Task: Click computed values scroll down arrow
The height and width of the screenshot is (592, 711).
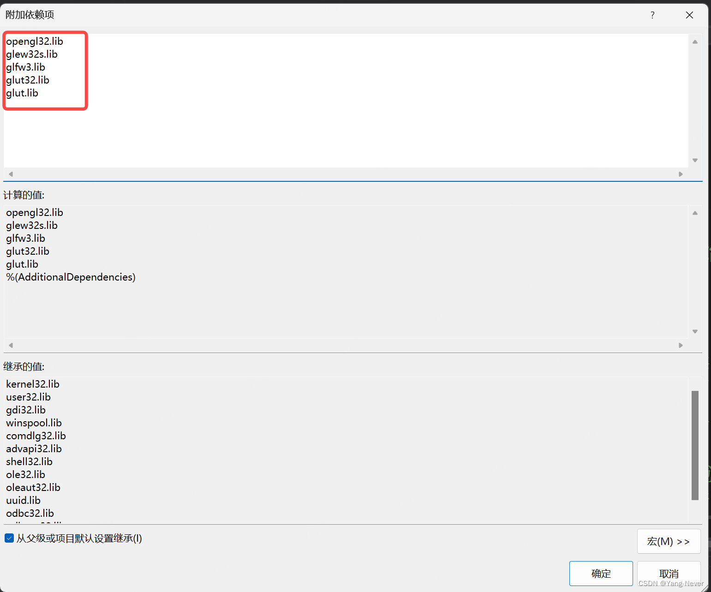Action: coord(695,331)
